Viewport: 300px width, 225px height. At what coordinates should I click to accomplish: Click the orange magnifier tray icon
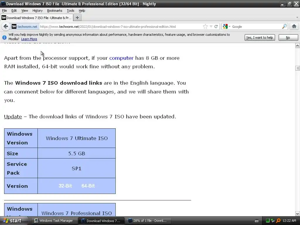[278, 221]
